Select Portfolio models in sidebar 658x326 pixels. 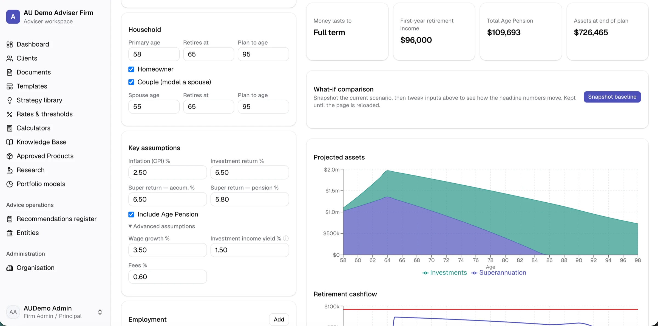41,184
